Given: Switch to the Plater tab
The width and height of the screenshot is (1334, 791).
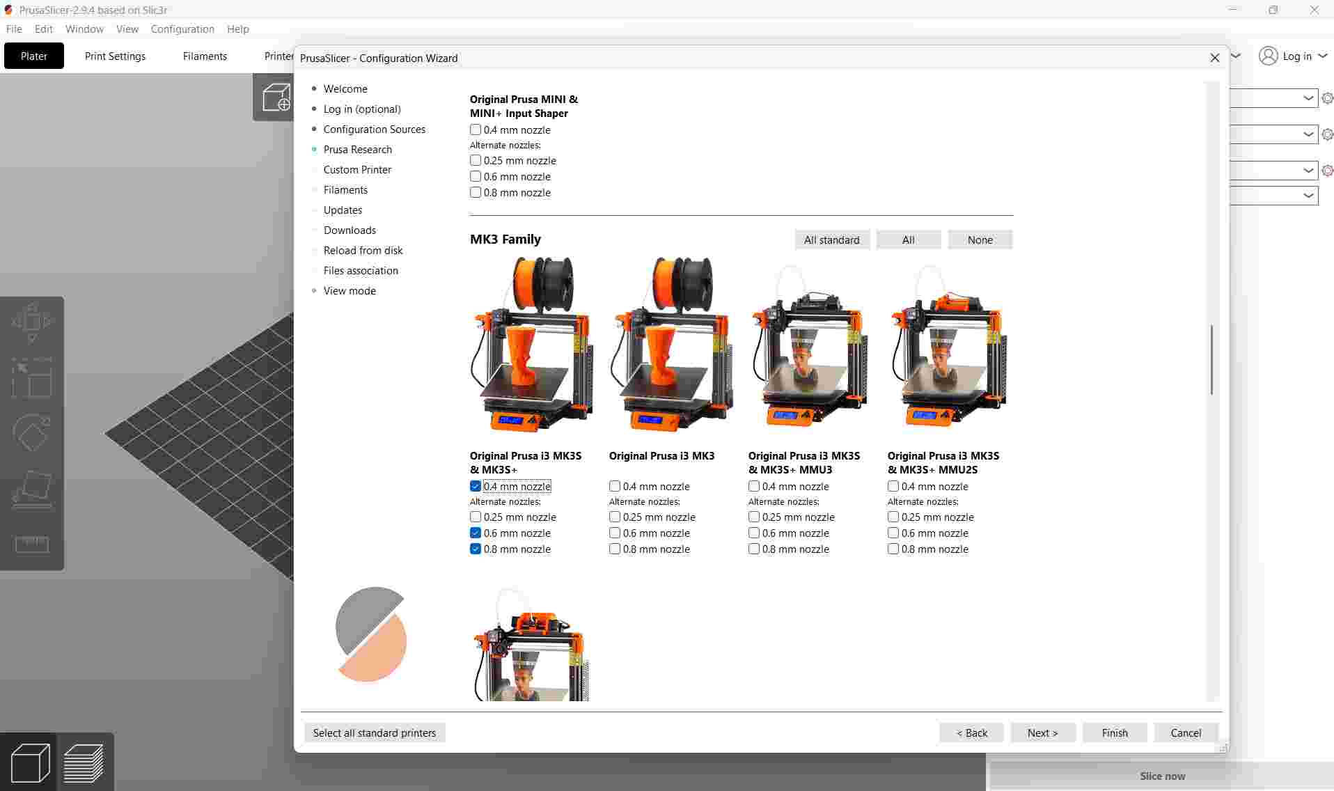Looking at the screenshot, I should 34,56.
